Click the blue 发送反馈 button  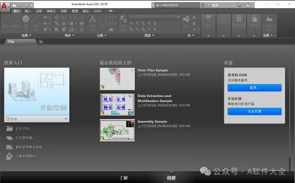pyautogui.click(x=255, y=111)
